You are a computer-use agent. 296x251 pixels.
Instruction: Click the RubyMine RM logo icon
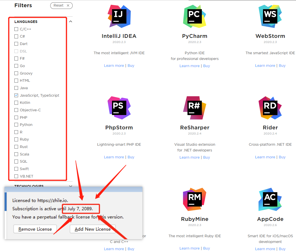(x=195, y=199)
